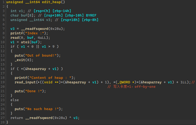The height and width of the screenshot is (125, 196).
Task: Click line number 28 in the gutter
Action: coord(3,122)
